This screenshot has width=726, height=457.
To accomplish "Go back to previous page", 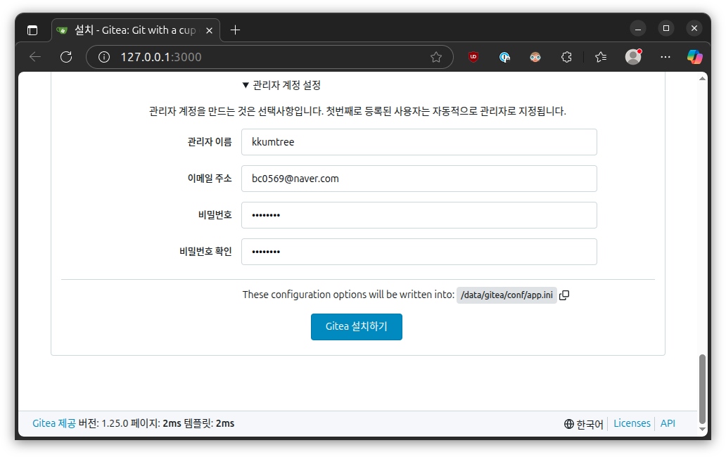I will pyautogui.click(x=35, y=57).
